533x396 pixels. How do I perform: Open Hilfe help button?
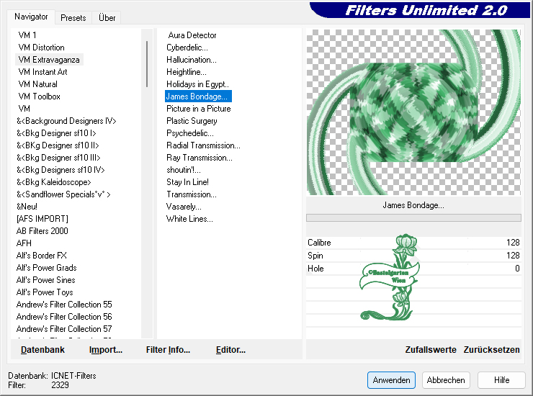pyautogui.click(x=501, y=380)
